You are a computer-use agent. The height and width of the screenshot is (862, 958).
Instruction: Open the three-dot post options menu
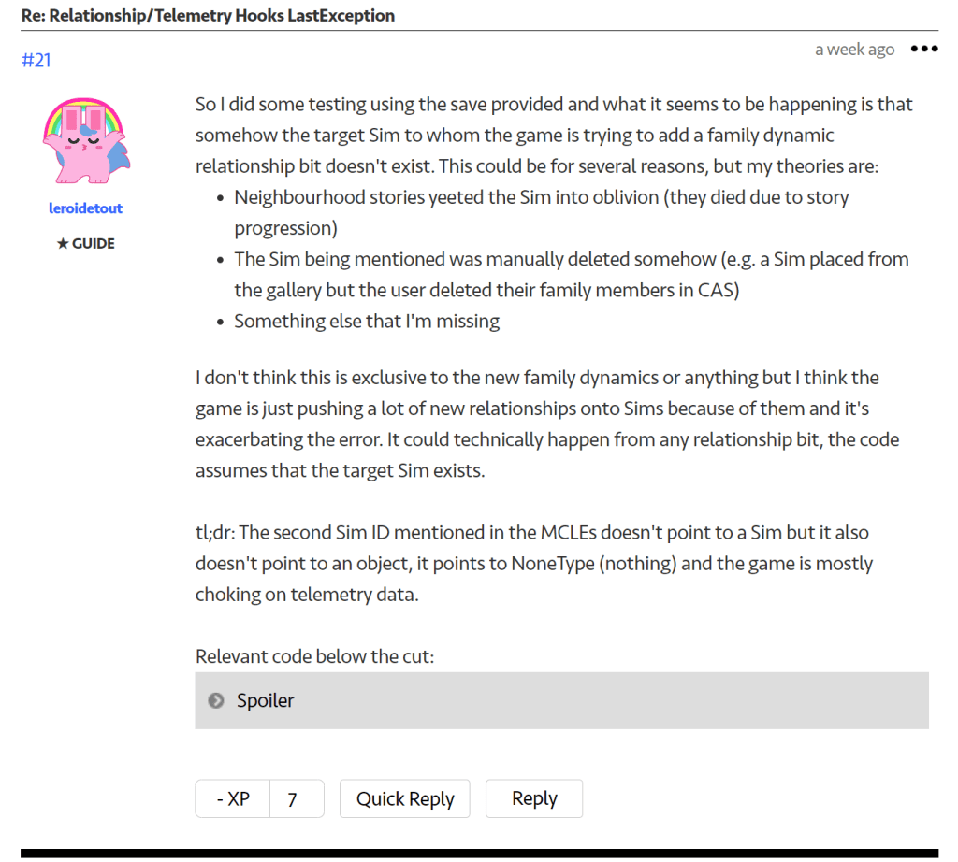coord(923,50)
